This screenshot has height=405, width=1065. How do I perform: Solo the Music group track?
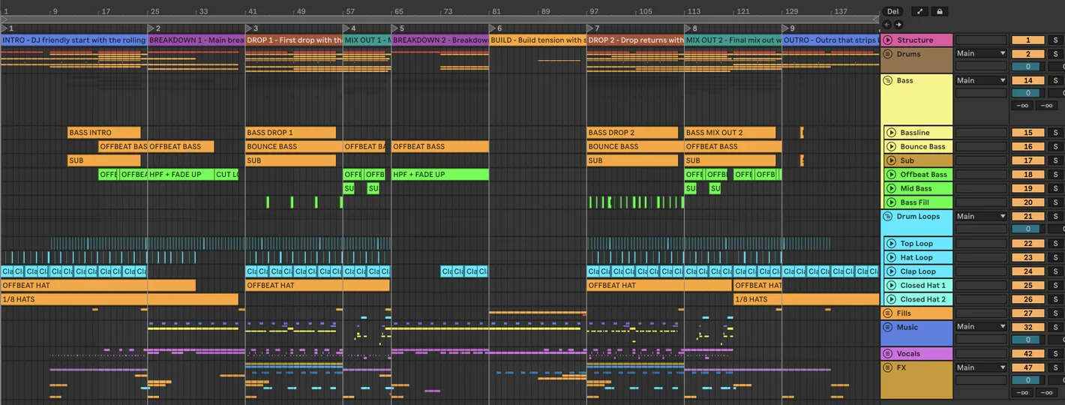[x=1054, y=326]
